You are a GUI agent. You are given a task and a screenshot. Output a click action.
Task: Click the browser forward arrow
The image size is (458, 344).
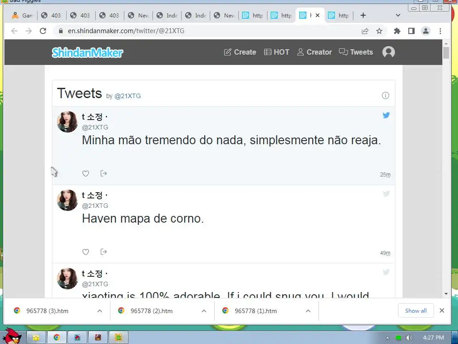[29, 31]
